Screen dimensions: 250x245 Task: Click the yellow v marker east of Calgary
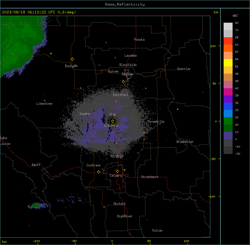pyautogui.click(x=124, y=170)
